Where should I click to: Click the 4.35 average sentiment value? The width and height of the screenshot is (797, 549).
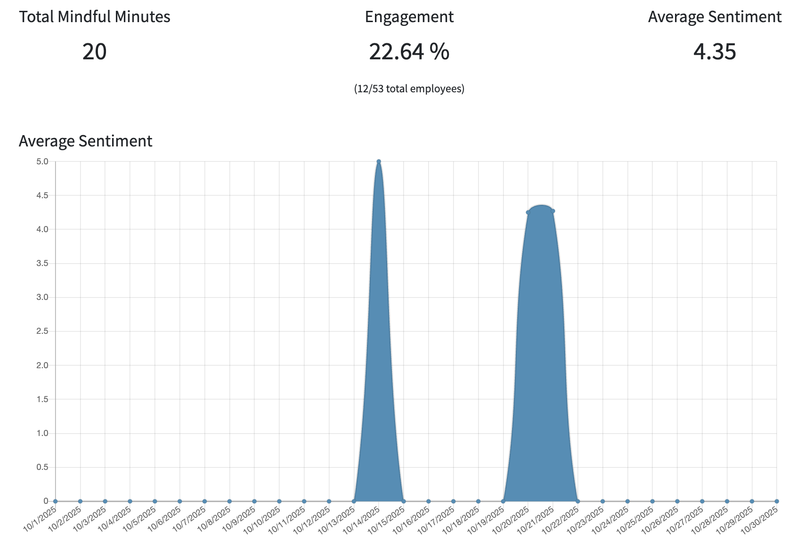(715, 51)
